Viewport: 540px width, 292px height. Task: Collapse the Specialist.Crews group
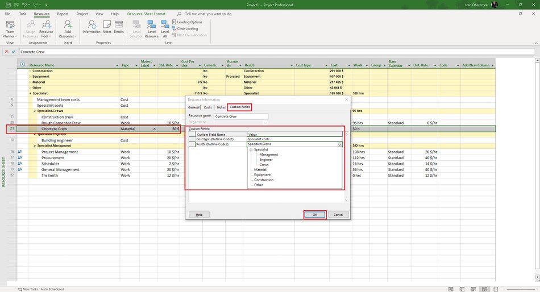pos(35,111)
